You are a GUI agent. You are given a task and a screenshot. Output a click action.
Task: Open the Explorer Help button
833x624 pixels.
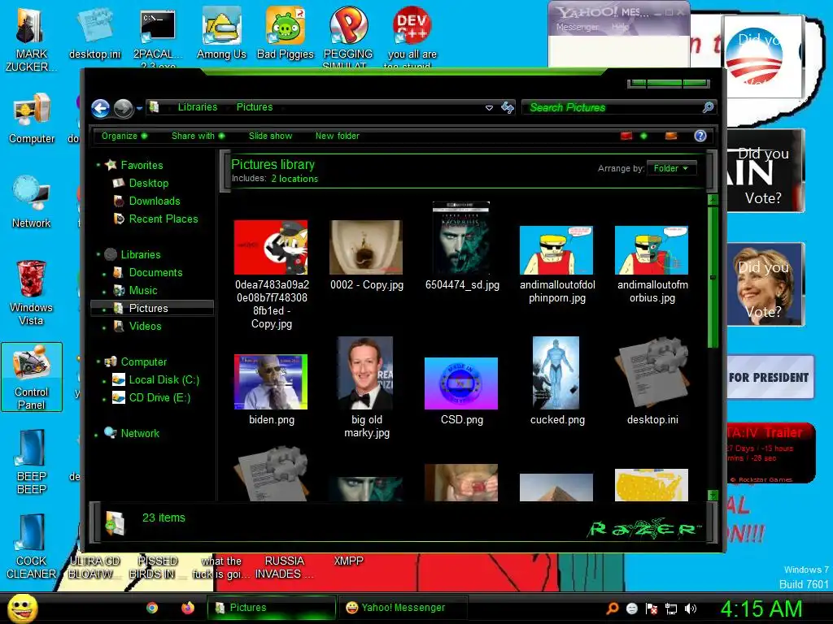point(700,136)
